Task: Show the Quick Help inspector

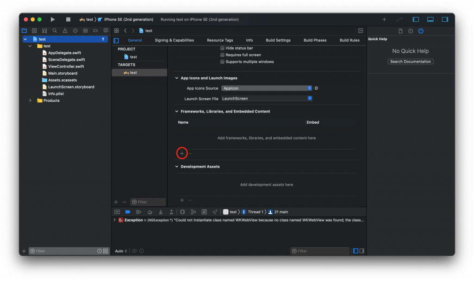Action: [x=421, y=31]
